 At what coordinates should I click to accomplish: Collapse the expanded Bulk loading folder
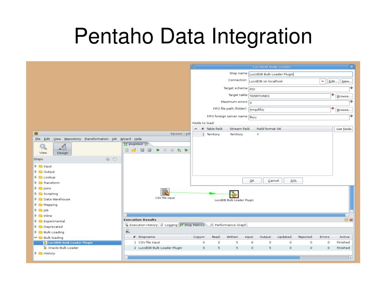pos(36,237)
